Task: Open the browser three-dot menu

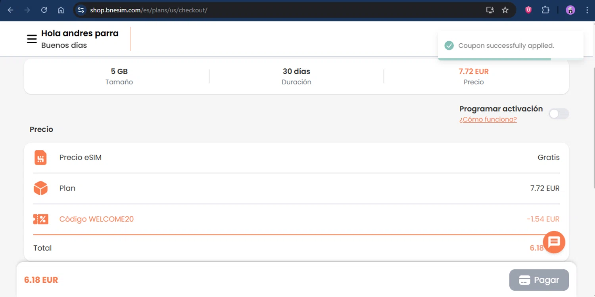Action: pos(587,10)
